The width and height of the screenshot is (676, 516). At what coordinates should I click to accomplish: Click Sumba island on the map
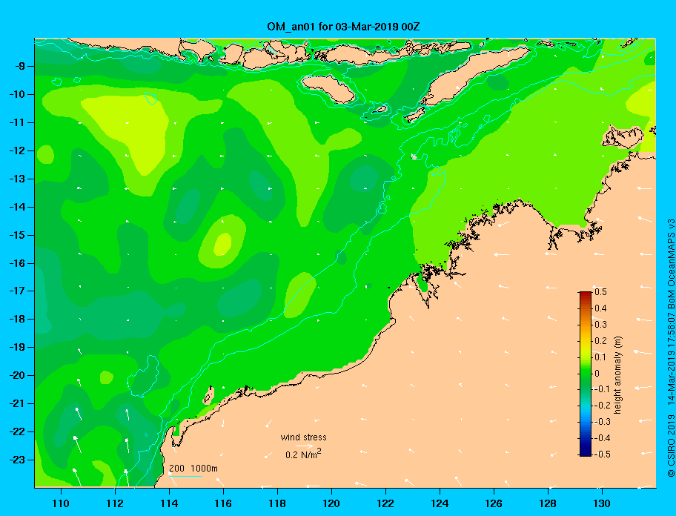(x=328, y=88)
